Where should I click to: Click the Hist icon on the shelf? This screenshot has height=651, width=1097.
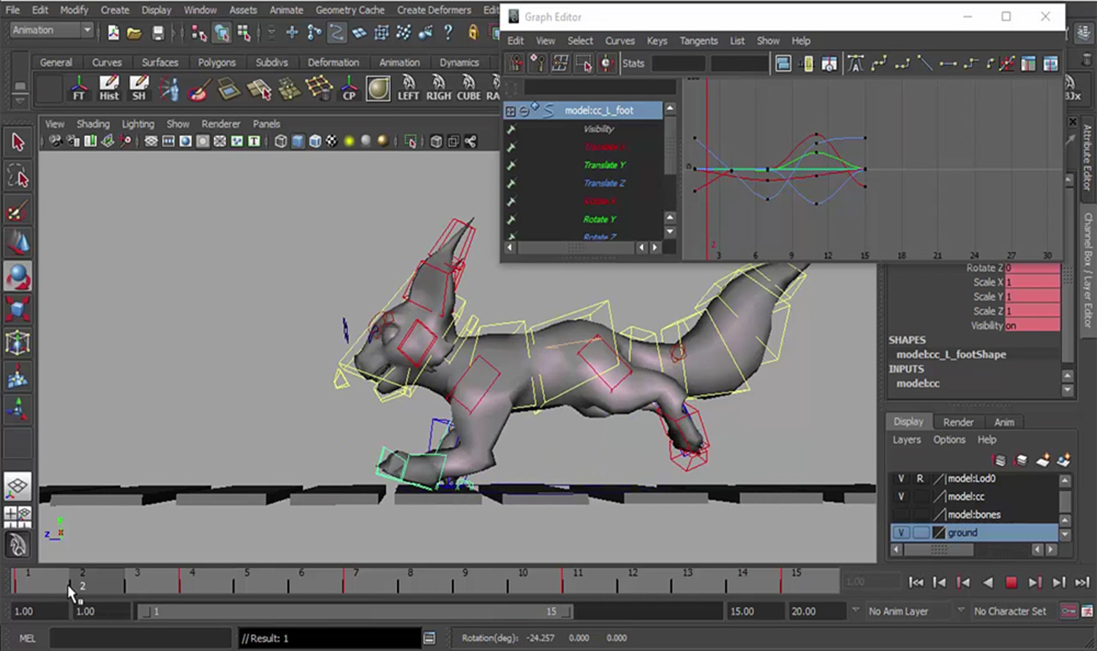[x=108, y=88]
